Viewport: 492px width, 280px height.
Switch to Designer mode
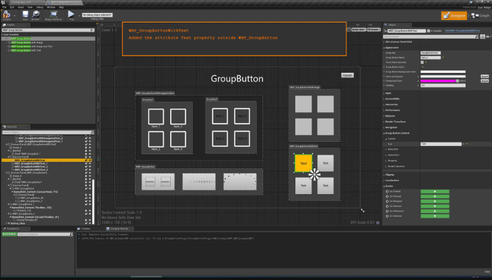(x=454, y=15)
